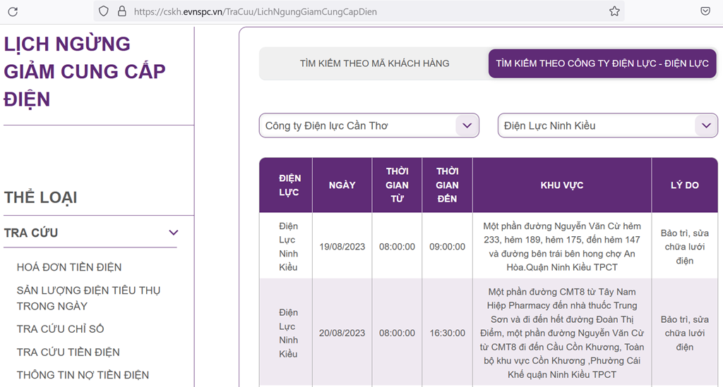Open Sản lượng điện tiêu thụ trong ngày
Image resolution: width=723 pixels, height=387 pixels.
click(88, 298)
